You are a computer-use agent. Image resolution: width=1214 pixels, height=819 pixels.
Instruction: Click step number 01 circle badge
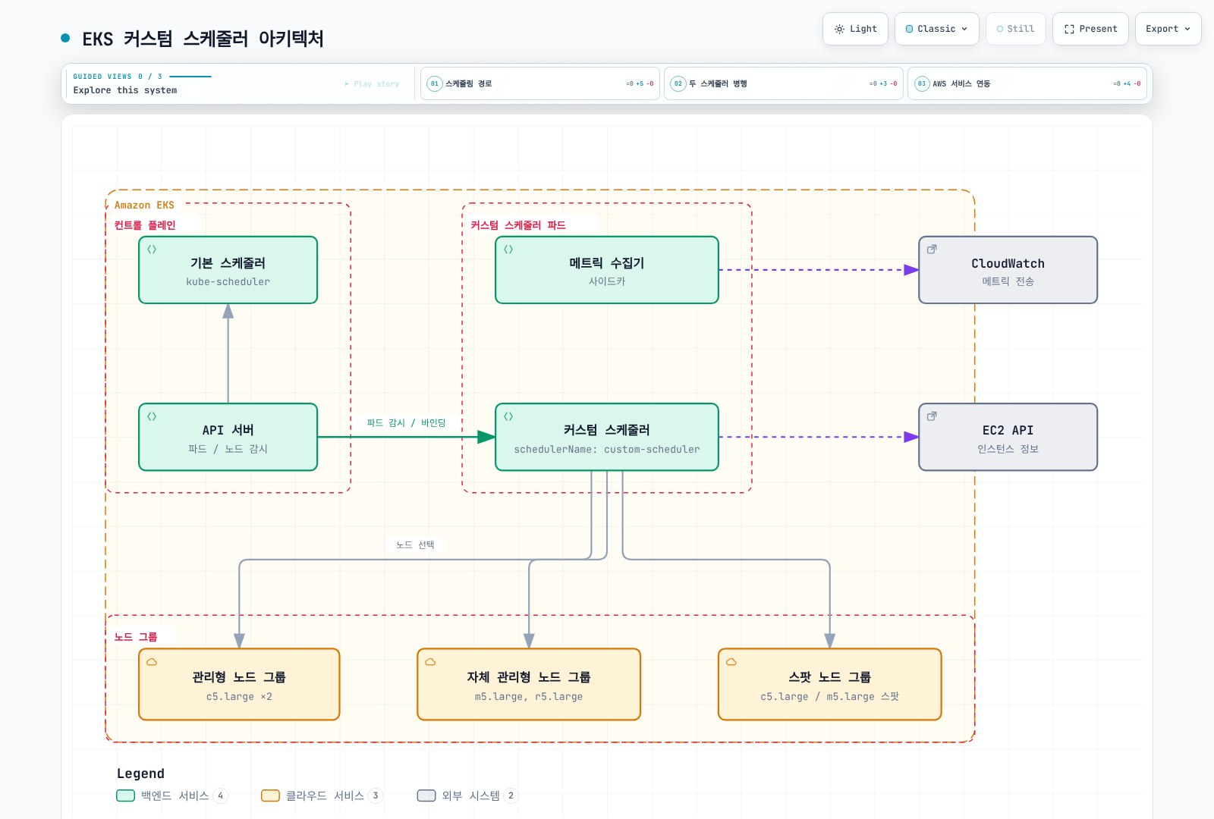click(435, 83)
